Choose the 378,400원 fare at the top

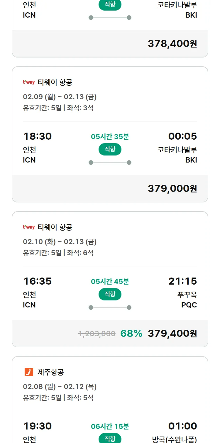click(172, 43)
